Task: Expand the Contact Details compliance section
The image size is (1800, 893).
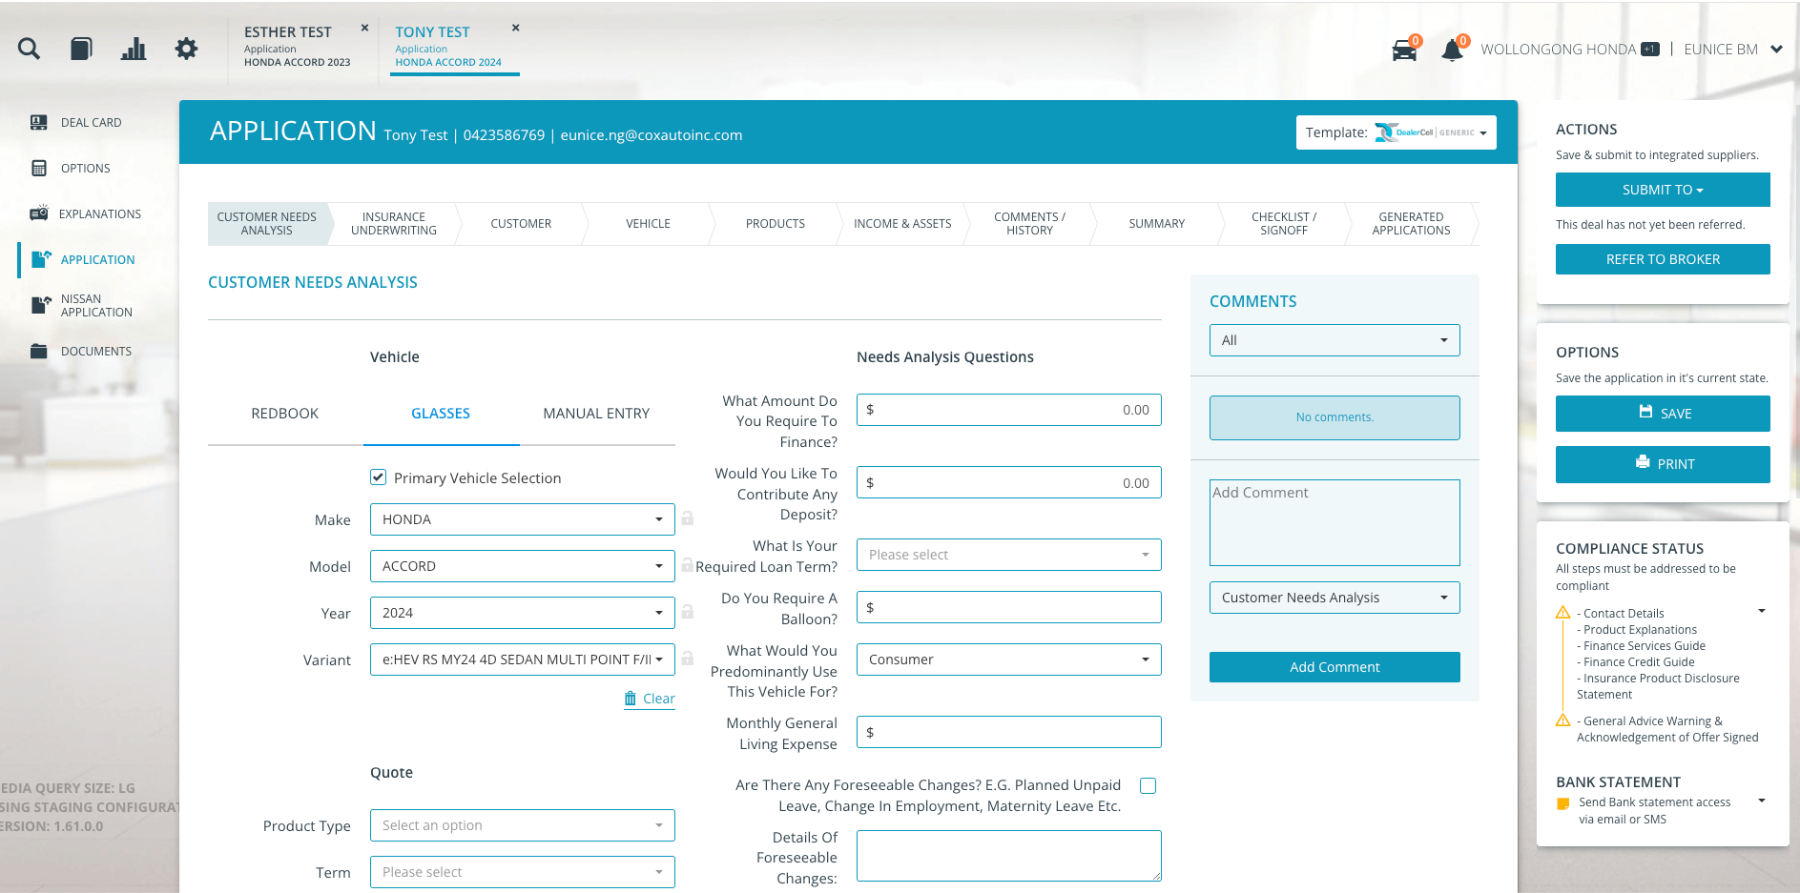Action: tap(1762, 611)
